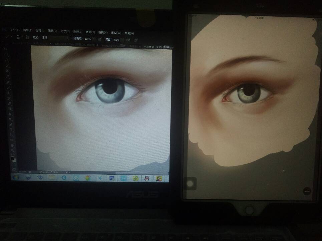
Task: Open the 窗口(W) menu
Action: [x=116, y=33]
